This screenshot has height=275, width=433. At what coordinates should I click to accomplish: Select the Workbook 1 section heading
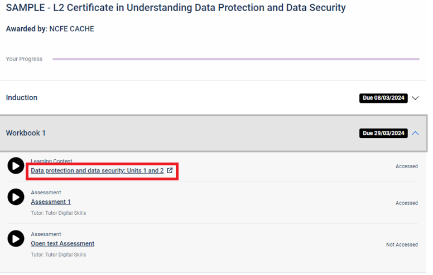tap(26, 133)
